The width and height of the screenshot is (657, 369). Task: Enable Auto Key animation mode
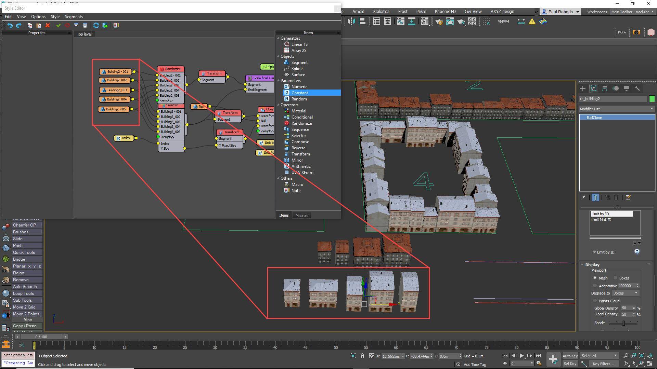pos(570,356)
